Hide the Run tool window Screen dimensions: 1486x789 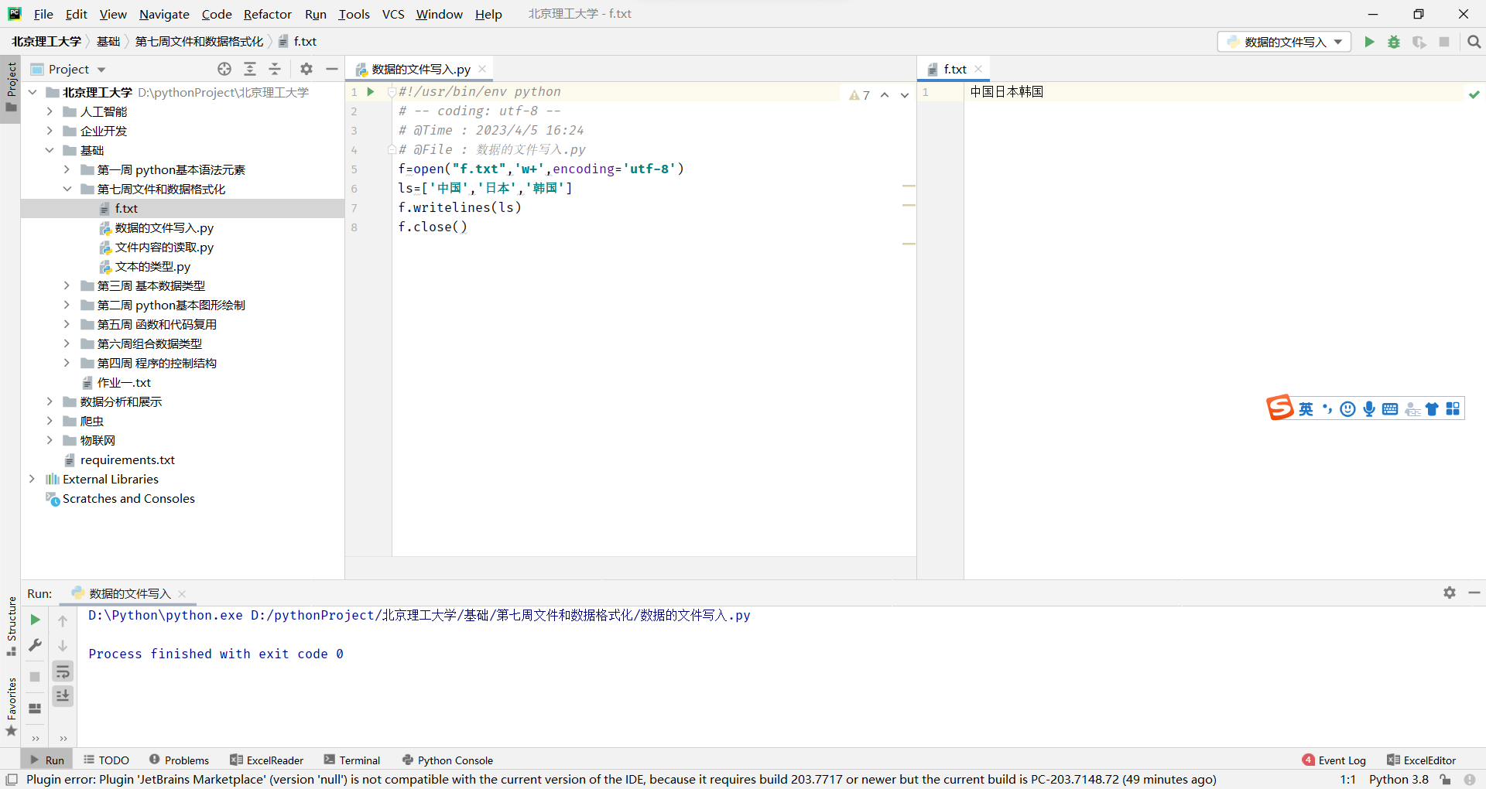coord(1474,593)
